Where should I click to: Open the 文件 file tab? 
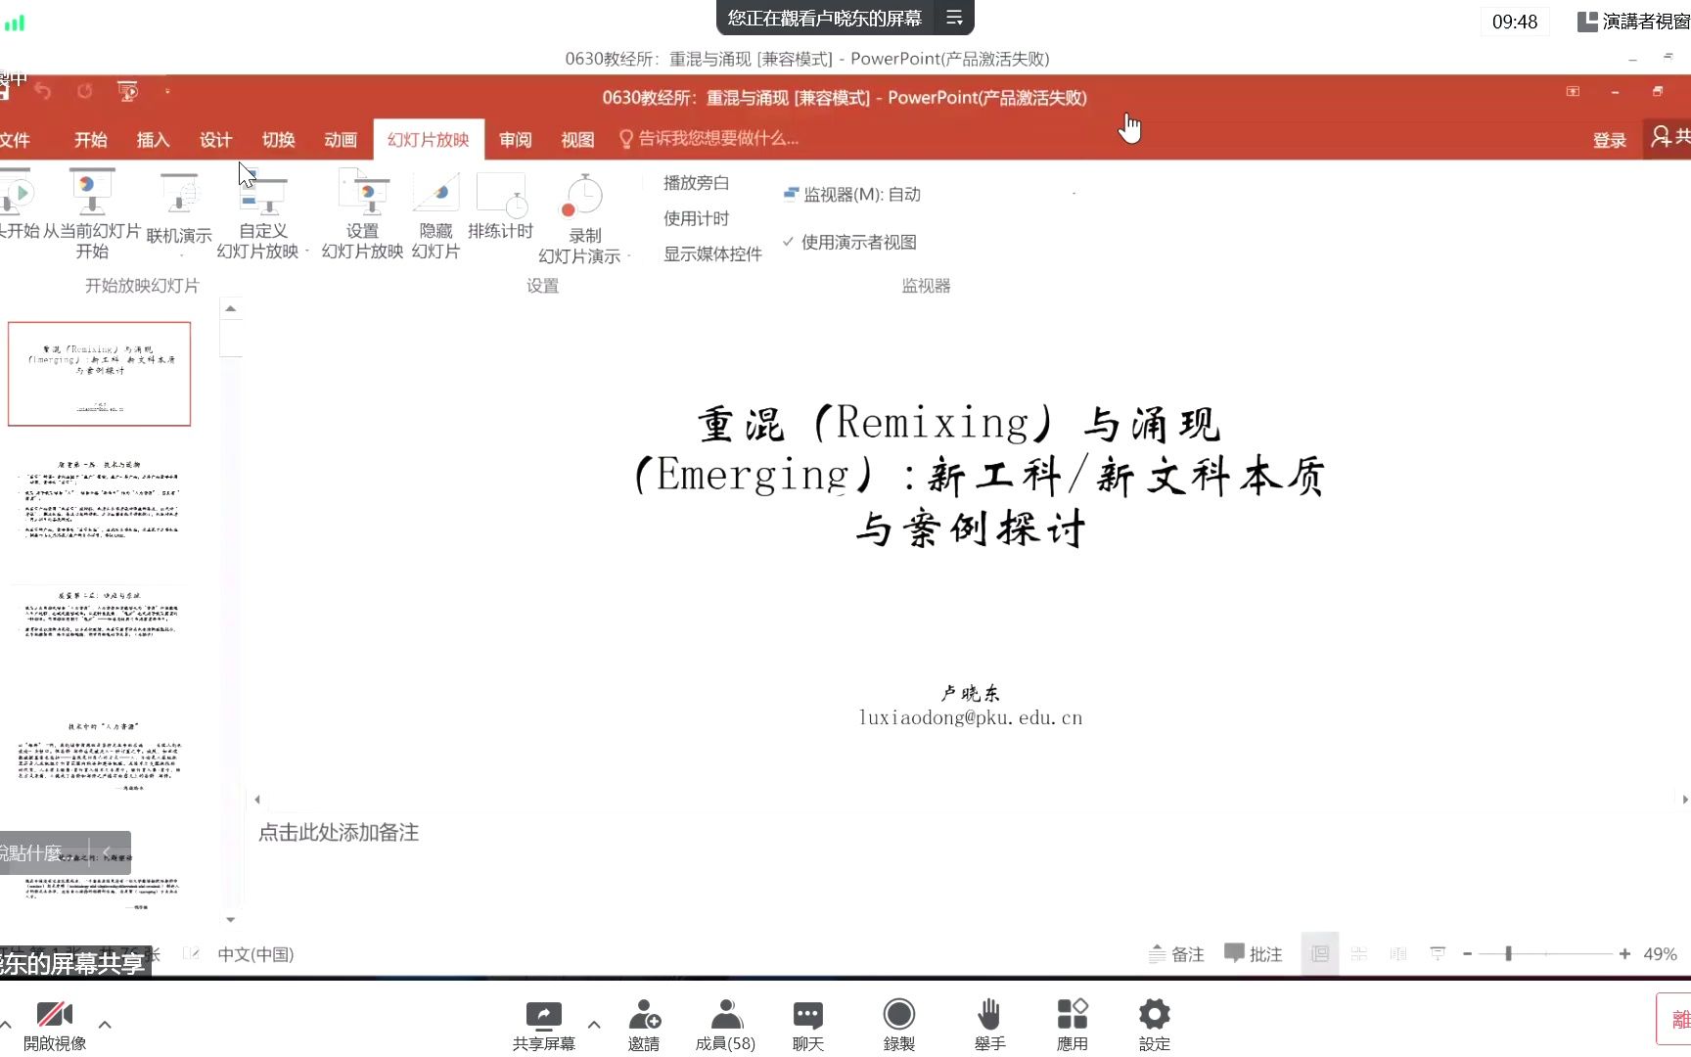point(15,140)
